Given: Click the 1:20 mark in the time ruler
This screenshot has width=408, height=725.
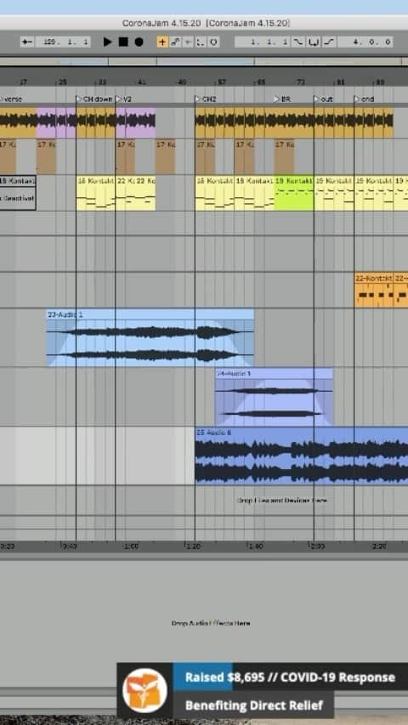Looking at the screenshot, I should point(193,546).
